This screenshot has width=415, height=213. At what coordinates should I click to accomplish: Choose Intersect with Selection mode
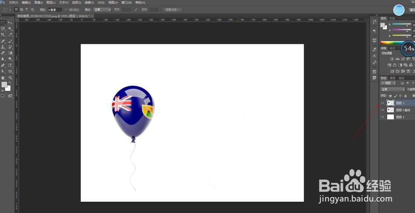[x=32, y=10]
